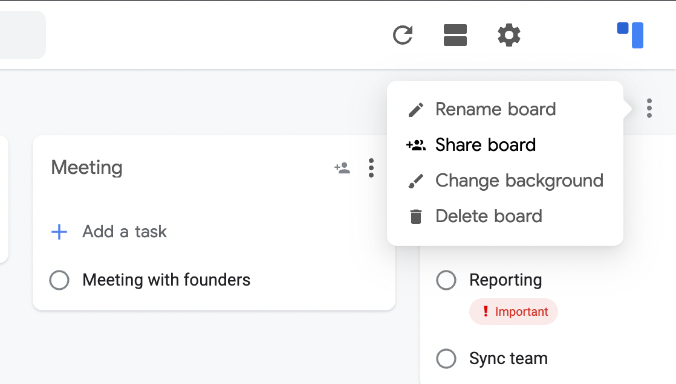The image size is (676, 384).
Task: Click the trash icon next to Delete board
Action: [x=415, y=216]
